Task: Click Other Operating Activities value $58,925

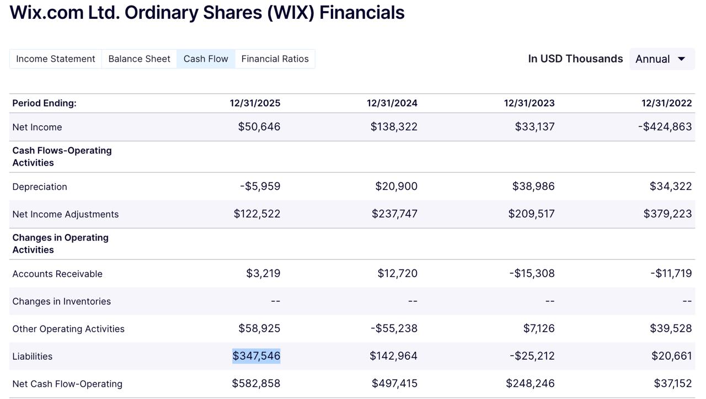Action: click(259, 329)
